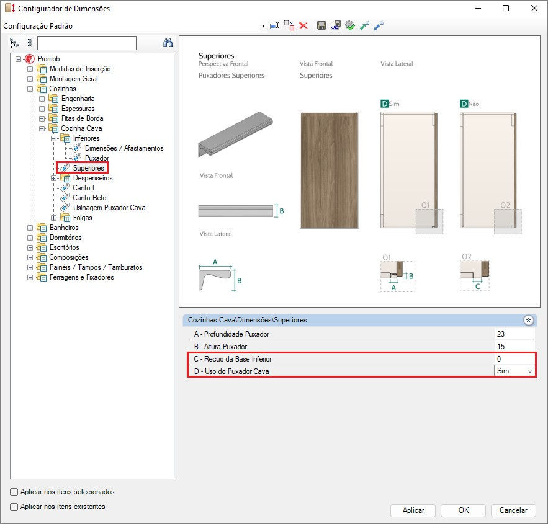Enable 'Aplicar nos itens selecionados' checkbox
548x524 pixels.
[x=14, y=492]
